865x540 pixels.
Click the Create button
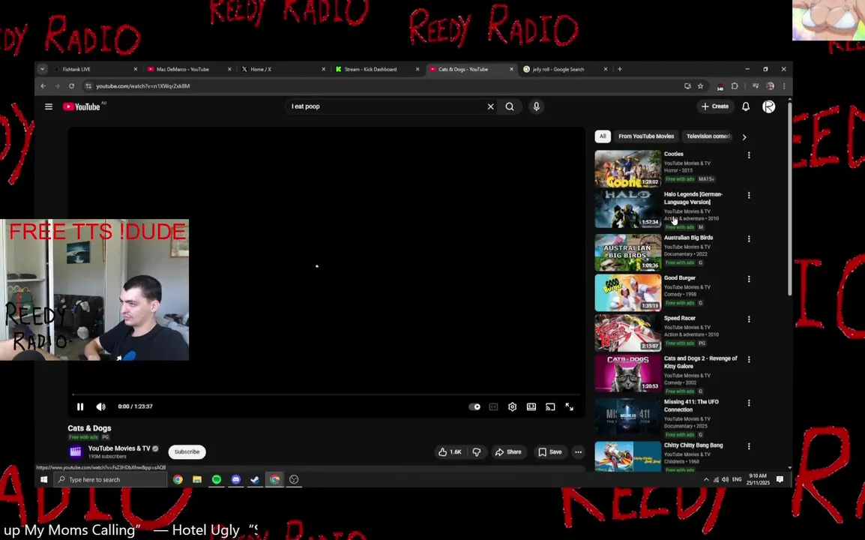(x=715, y=106)
